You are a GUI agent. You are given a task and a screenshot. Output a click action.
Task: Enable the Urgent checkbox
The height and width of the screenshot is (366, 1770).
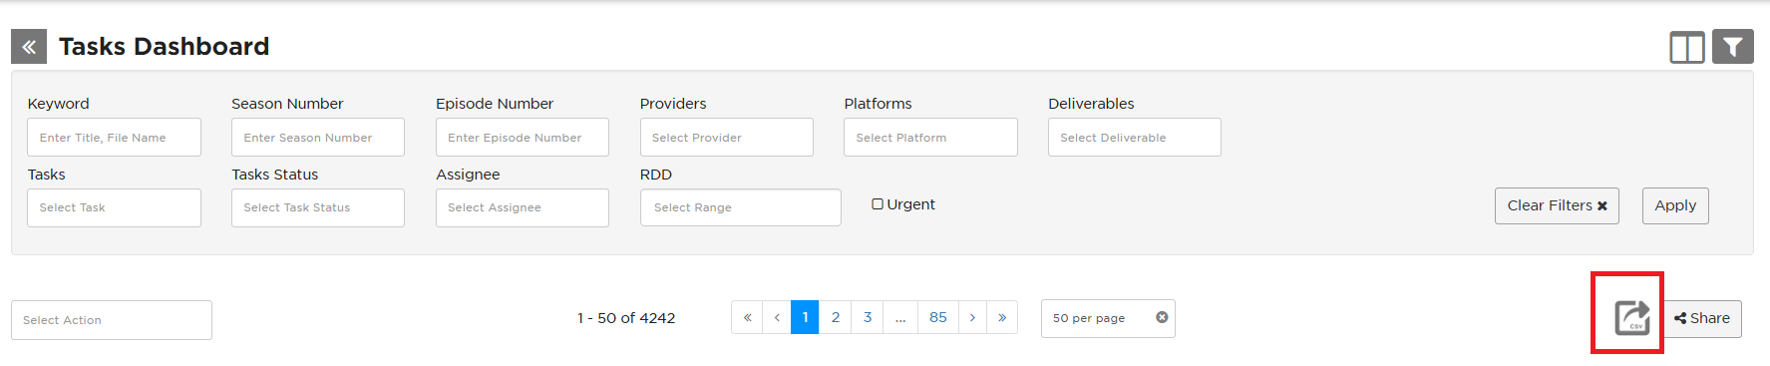[x=878, y=204]
